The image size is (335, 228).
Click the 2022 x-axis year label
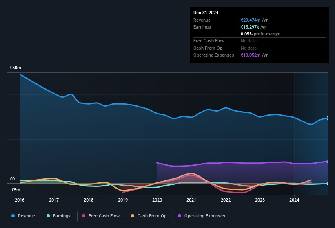226,200
